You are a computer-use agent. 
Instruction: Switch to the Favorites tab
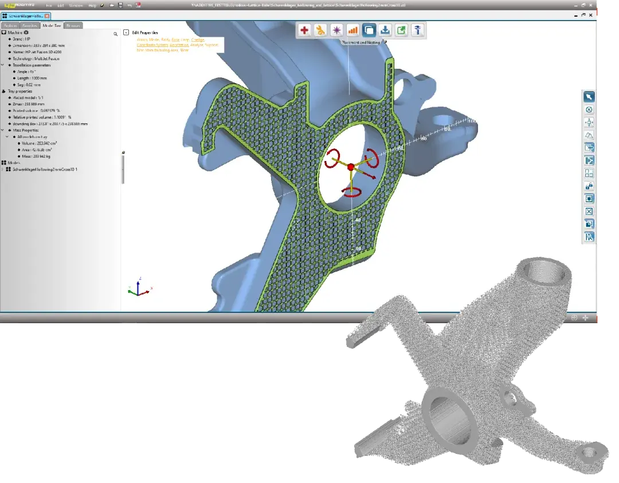[x=29, y=25]
